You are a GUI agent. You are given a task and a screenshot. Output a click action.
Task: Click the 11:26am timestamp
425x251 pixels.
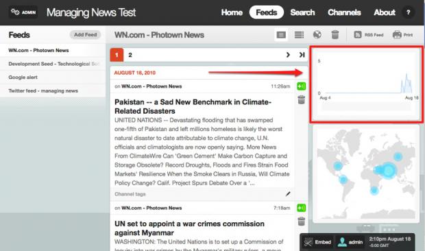point(280,86)
